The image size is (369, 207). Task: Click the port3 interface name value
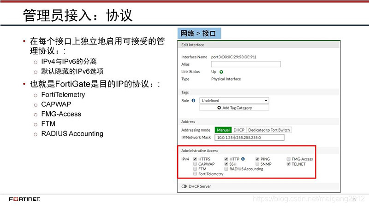click(233, 57)
